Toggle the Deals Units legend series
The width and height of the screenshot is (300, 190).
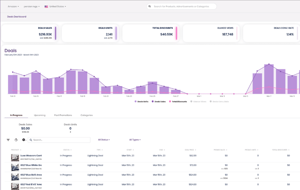tap(141, 102)
